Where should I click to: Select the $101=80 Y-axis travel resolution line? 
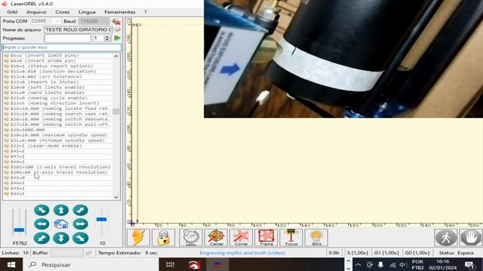(x=57, y=172)
